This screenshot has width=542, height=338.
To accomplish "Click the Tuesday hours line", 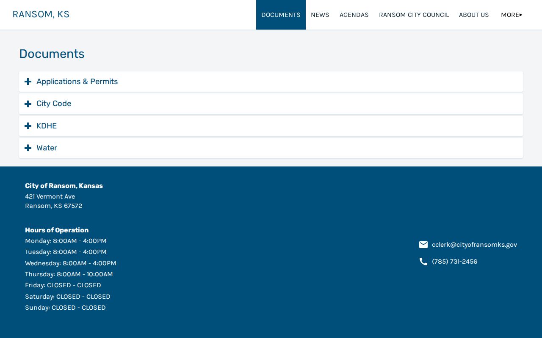I will [66, 252].
